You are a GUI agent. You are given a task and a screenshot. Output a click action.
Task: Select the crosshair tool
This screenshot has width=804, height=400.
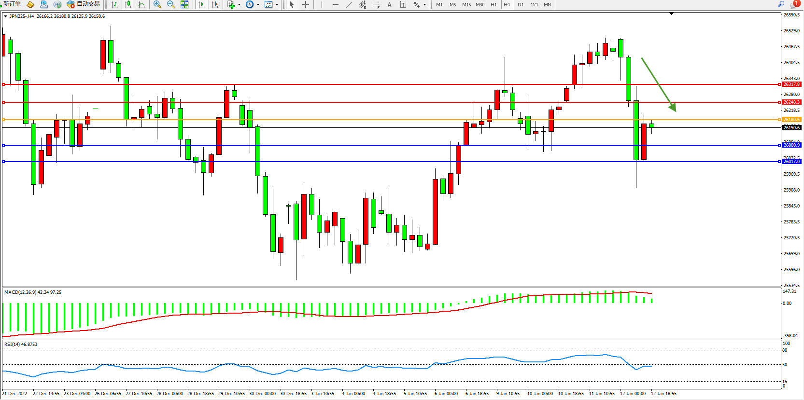[306, 5]
